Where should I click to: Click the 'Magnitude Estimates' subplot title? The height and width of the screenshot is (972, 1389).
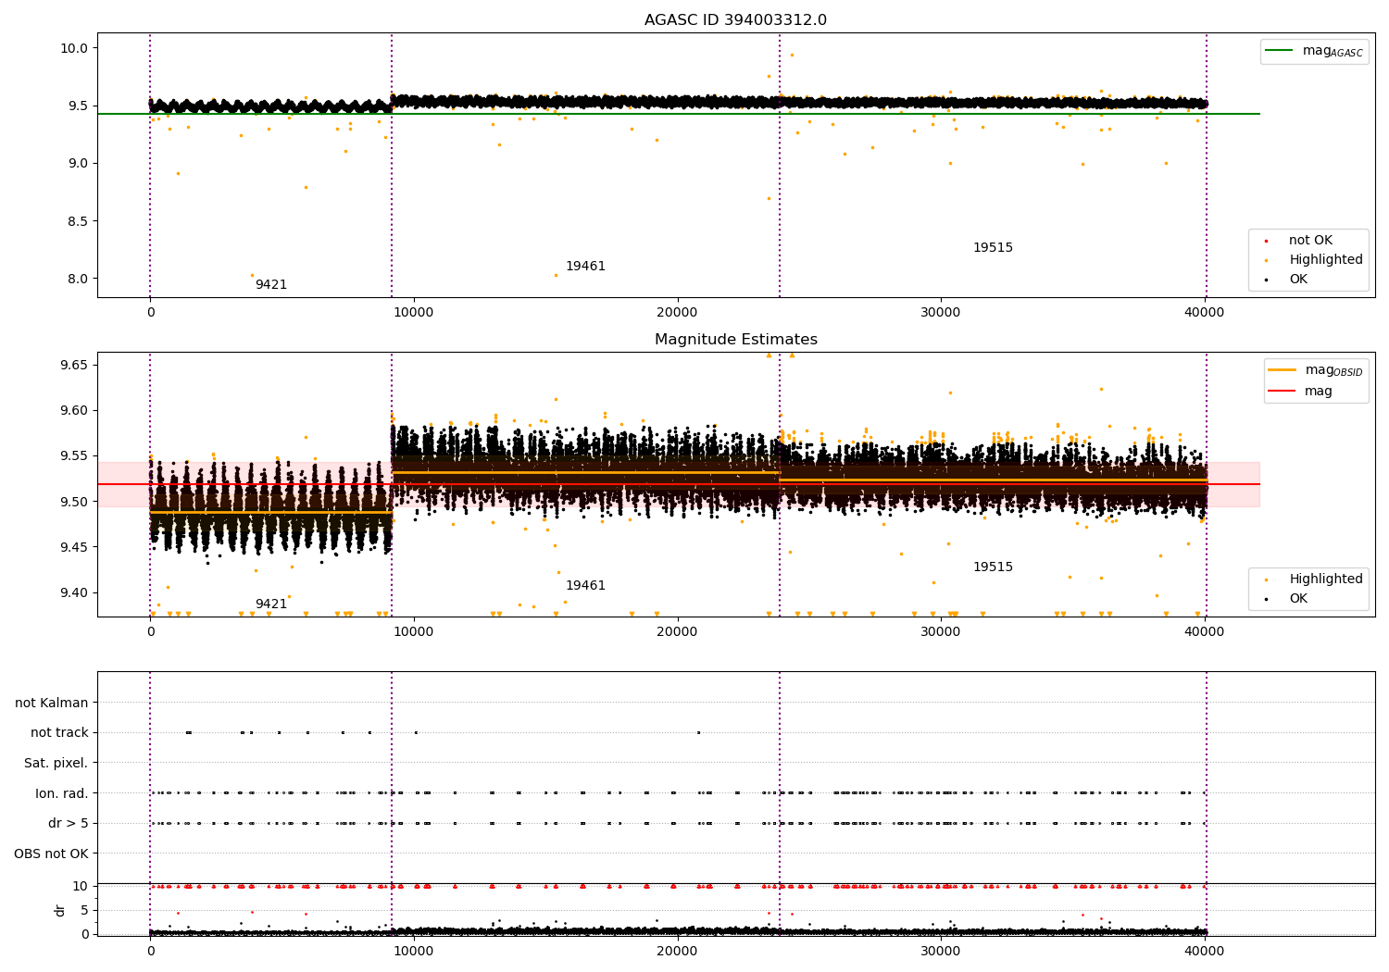tap(735, 340)
